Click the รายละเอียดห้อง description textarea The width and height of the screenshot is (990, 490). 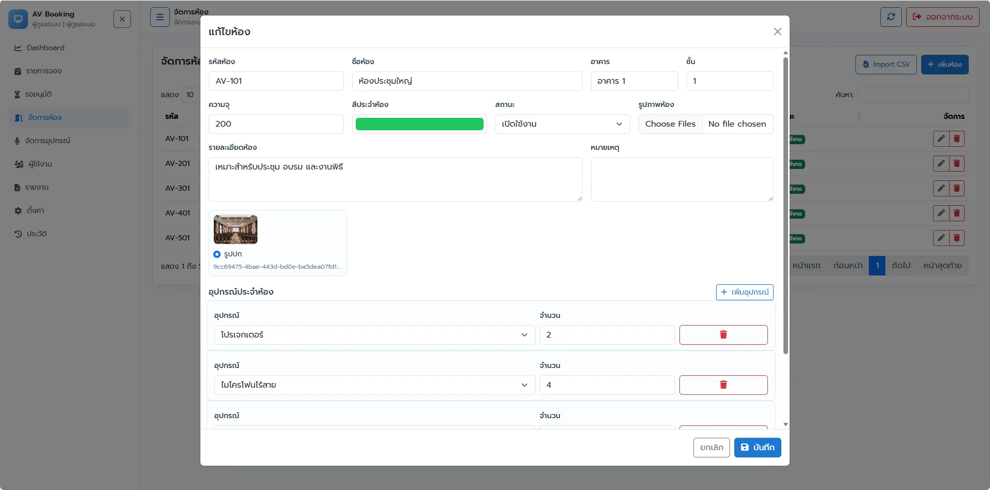click(395, 179)
